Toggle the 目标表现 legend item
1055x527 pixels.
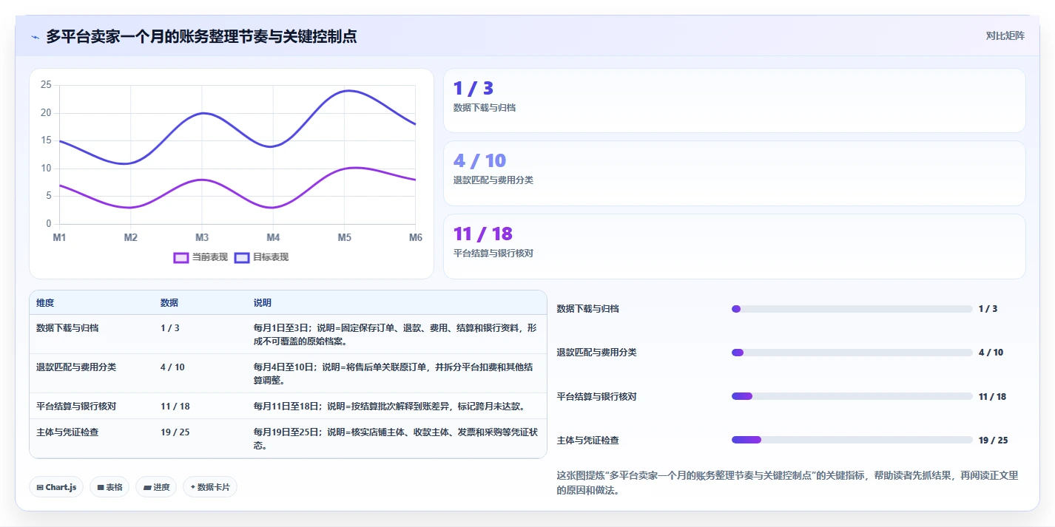261,257
